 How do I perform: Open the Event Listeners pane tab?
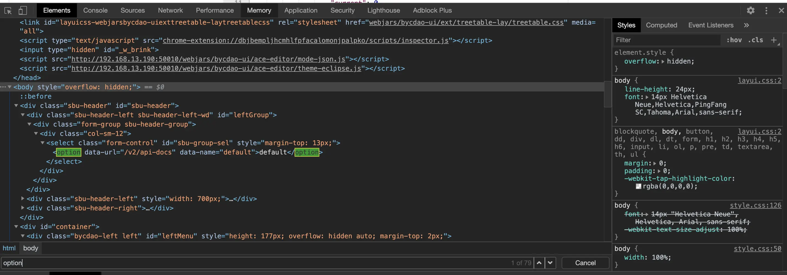(x=711, y=25)
